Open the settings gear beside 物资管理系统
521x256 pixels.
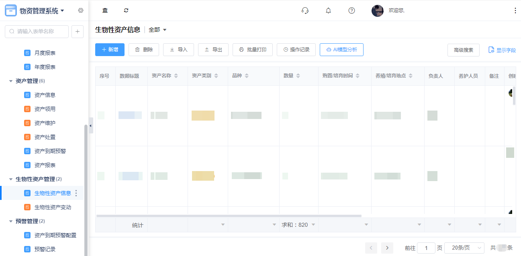(x=81, y=10)
